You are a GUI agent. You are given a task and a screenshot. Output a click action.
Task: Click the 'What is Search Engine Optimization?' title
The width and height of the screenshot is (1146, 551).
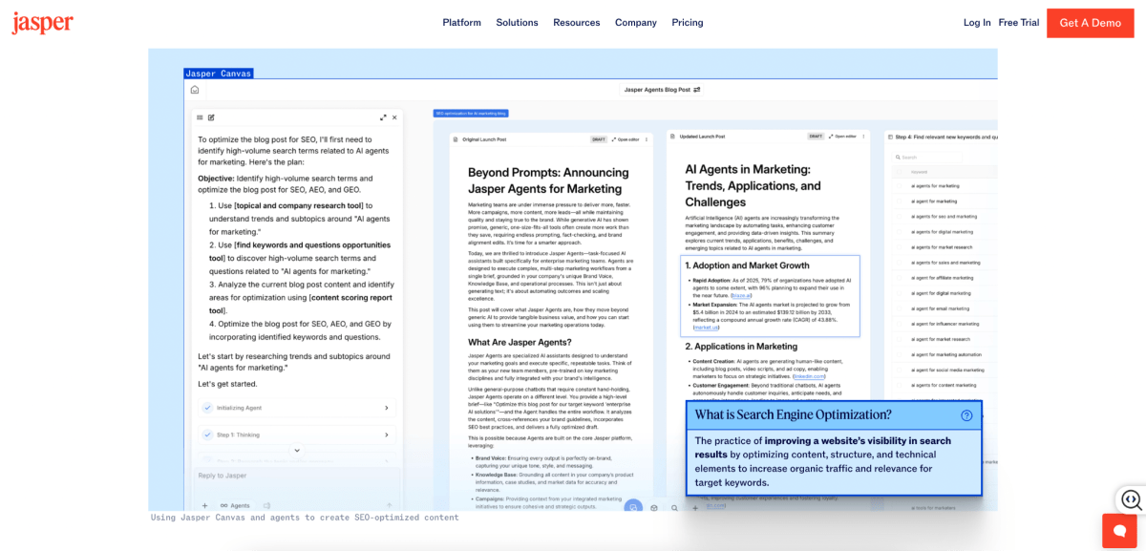tap(793, 415)
